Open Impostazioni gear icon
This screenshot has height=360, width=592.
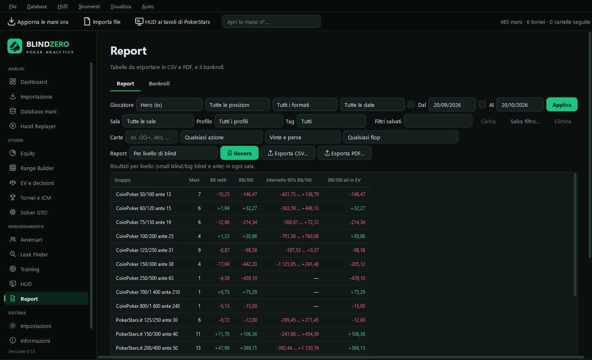click(x=13, y=326)
